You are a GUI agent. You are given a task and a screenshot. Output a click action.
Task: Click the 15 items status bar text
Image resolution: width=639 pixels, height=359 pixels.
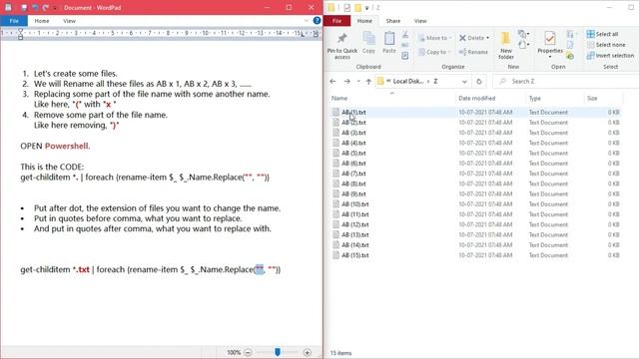click(x=340, y=353)
